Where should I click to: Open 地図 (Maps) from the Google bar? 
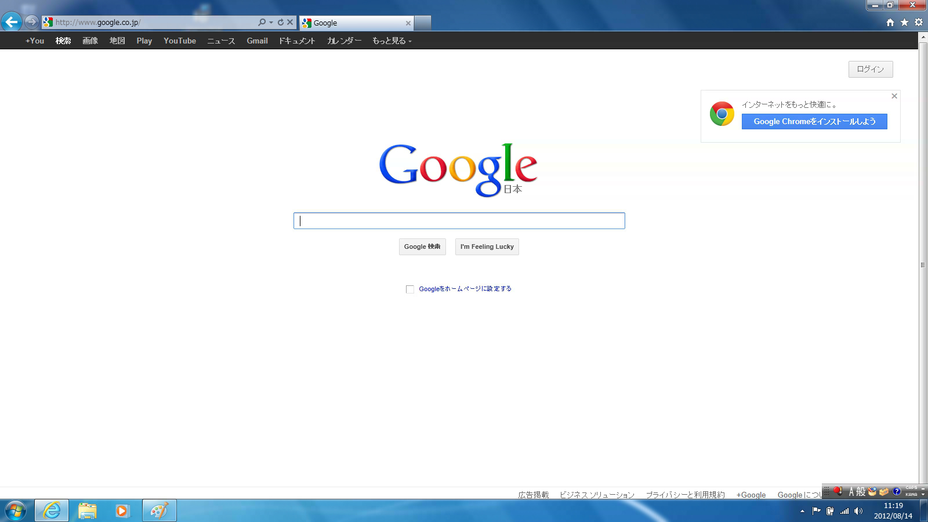117,41
